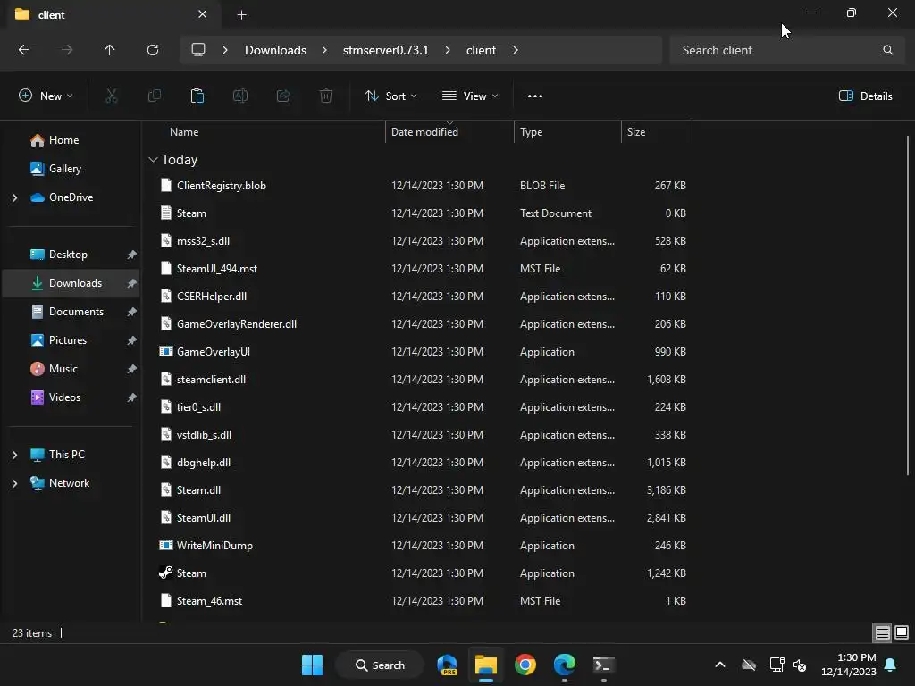915x686 pixels.
Task: Click the This PC monitor icon in address bar
Action: click(198, 50)
